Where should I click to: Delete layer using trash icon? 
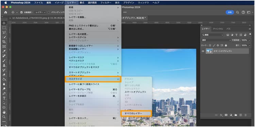point(245,115)
